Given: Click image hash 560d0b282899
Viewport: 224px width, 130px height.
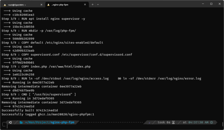Looking at the screenshot, I should [x=23, y=39].
